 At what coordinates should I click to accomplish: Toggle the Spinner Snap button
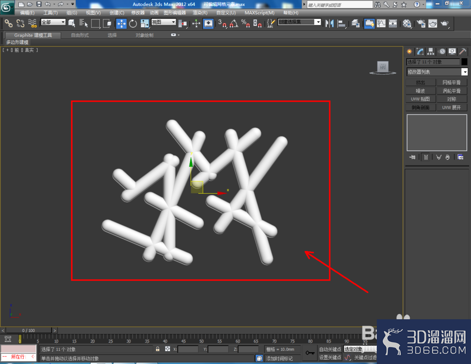tap(257, 23)
